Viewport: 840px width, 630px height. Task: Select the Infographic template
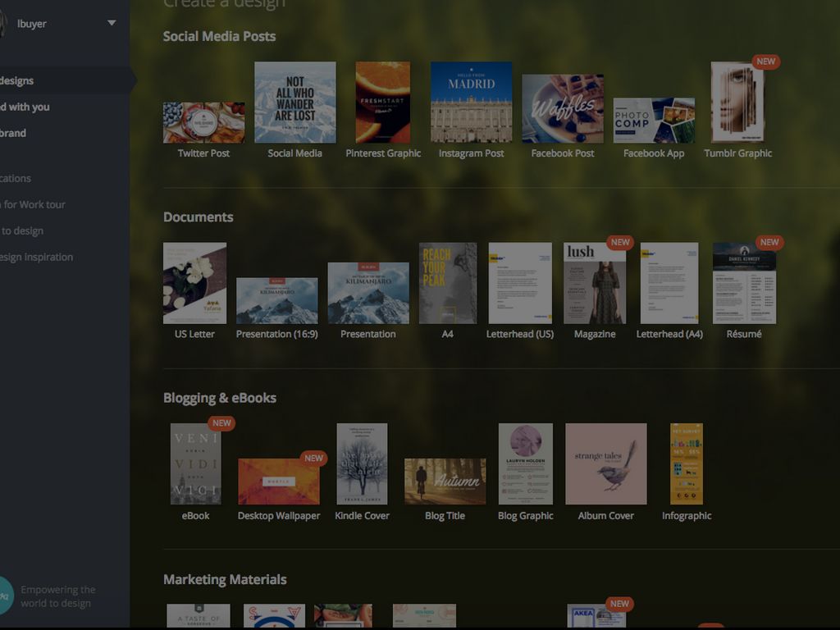[x=687, y=464]
